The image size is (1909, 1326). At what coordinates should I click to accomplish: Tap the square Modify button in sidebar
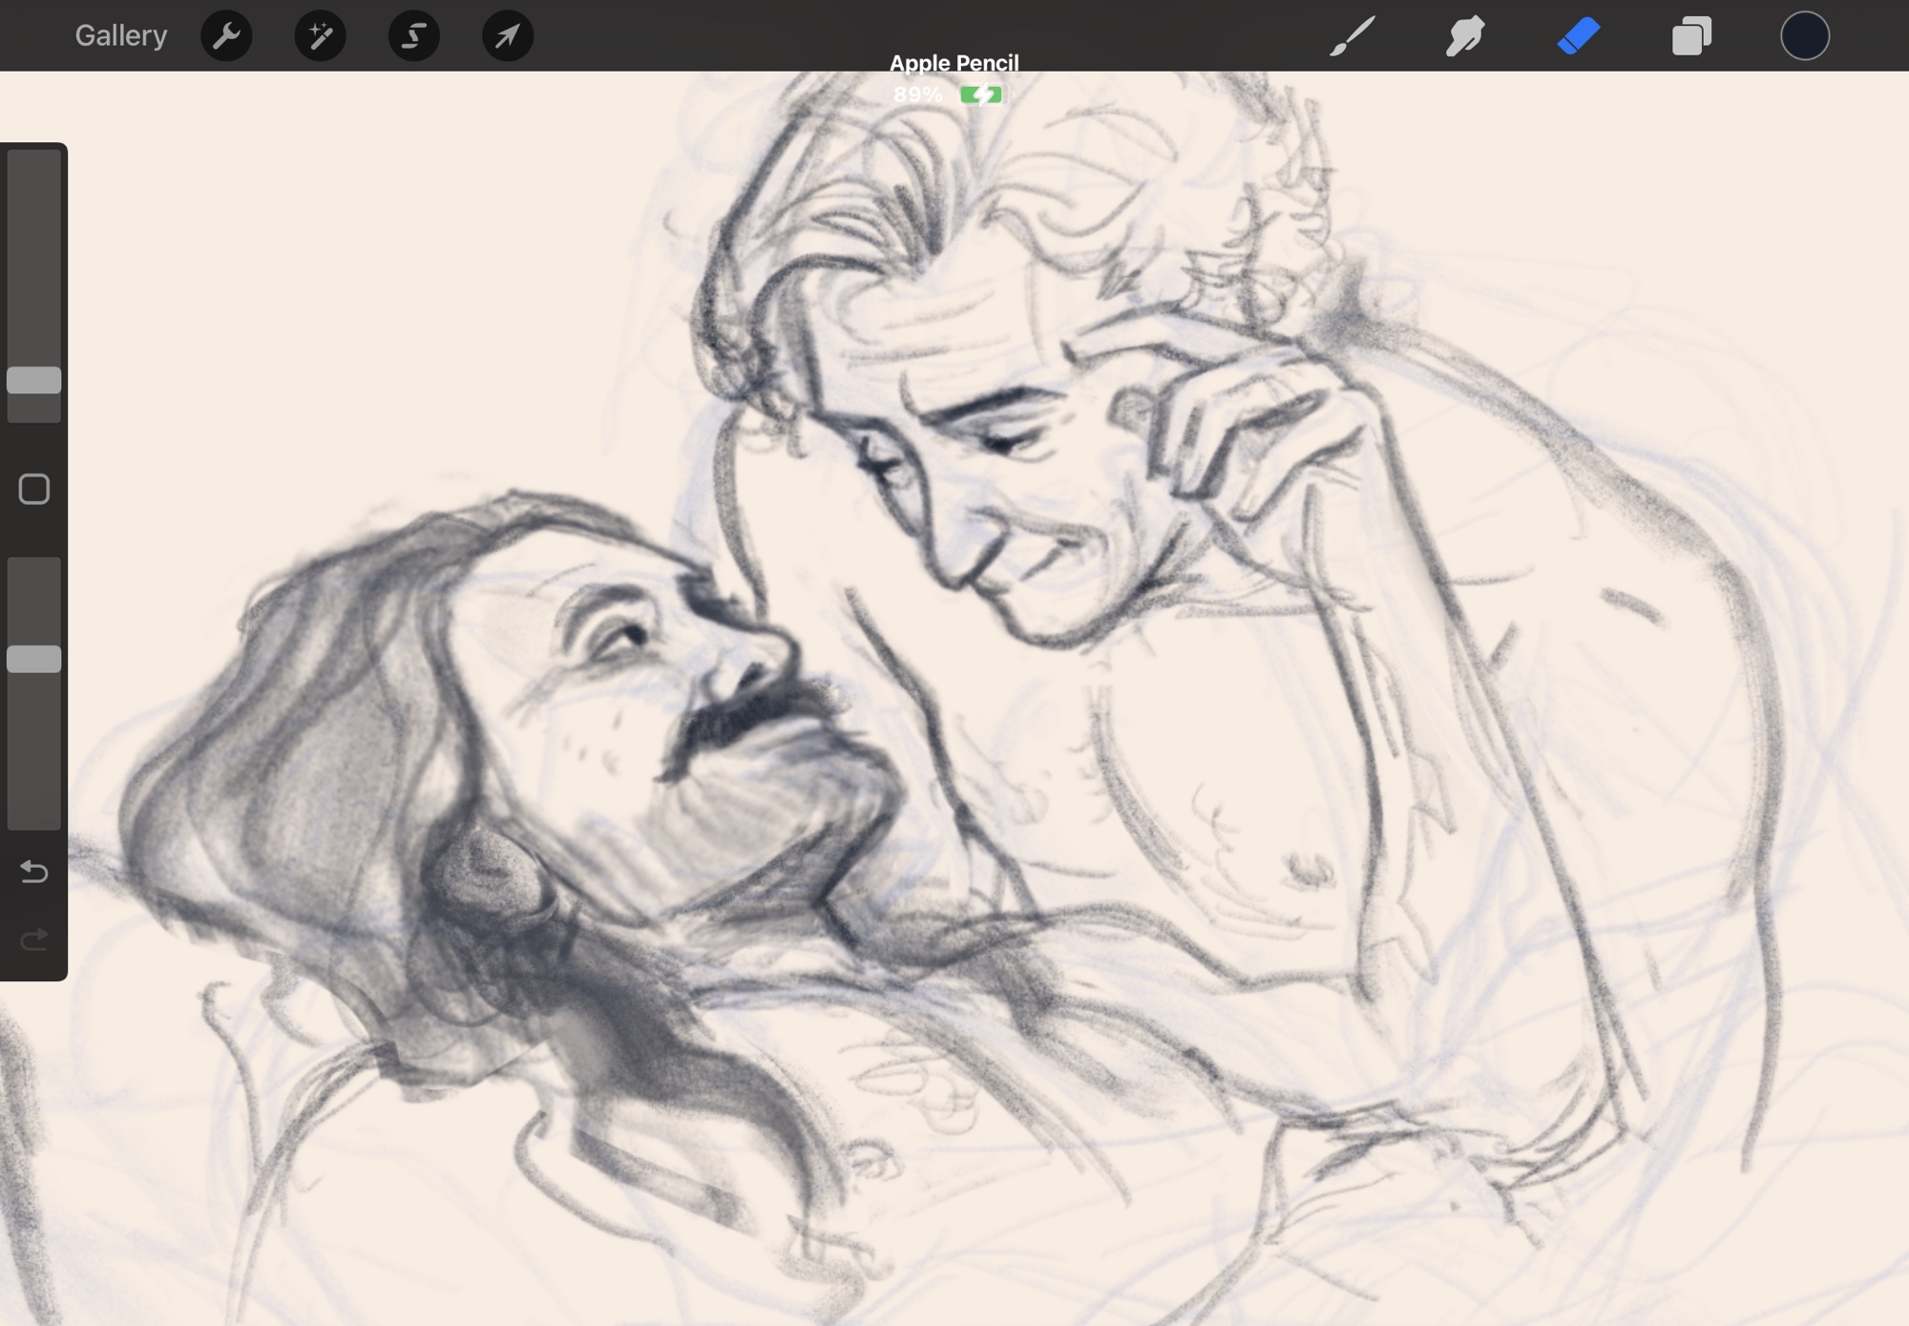pos(34,490)
